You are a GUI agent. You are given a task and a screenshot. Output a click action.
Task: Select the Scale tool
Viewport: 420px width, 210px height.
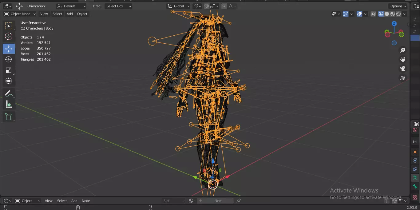click(9, 70)
